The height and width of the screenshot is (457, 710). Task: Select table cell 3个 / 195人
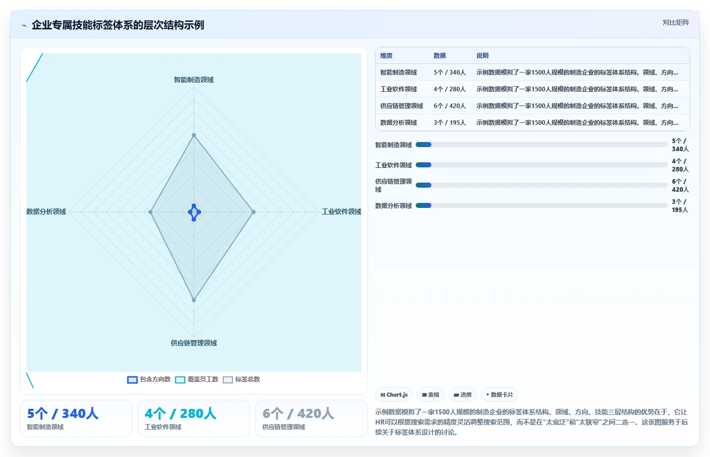click(450, 123)
